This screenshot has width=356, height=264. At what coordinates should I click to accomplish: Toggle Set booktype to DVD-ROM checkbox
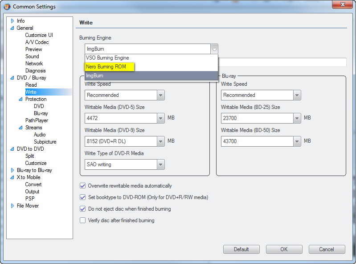[x=82, y=197]
